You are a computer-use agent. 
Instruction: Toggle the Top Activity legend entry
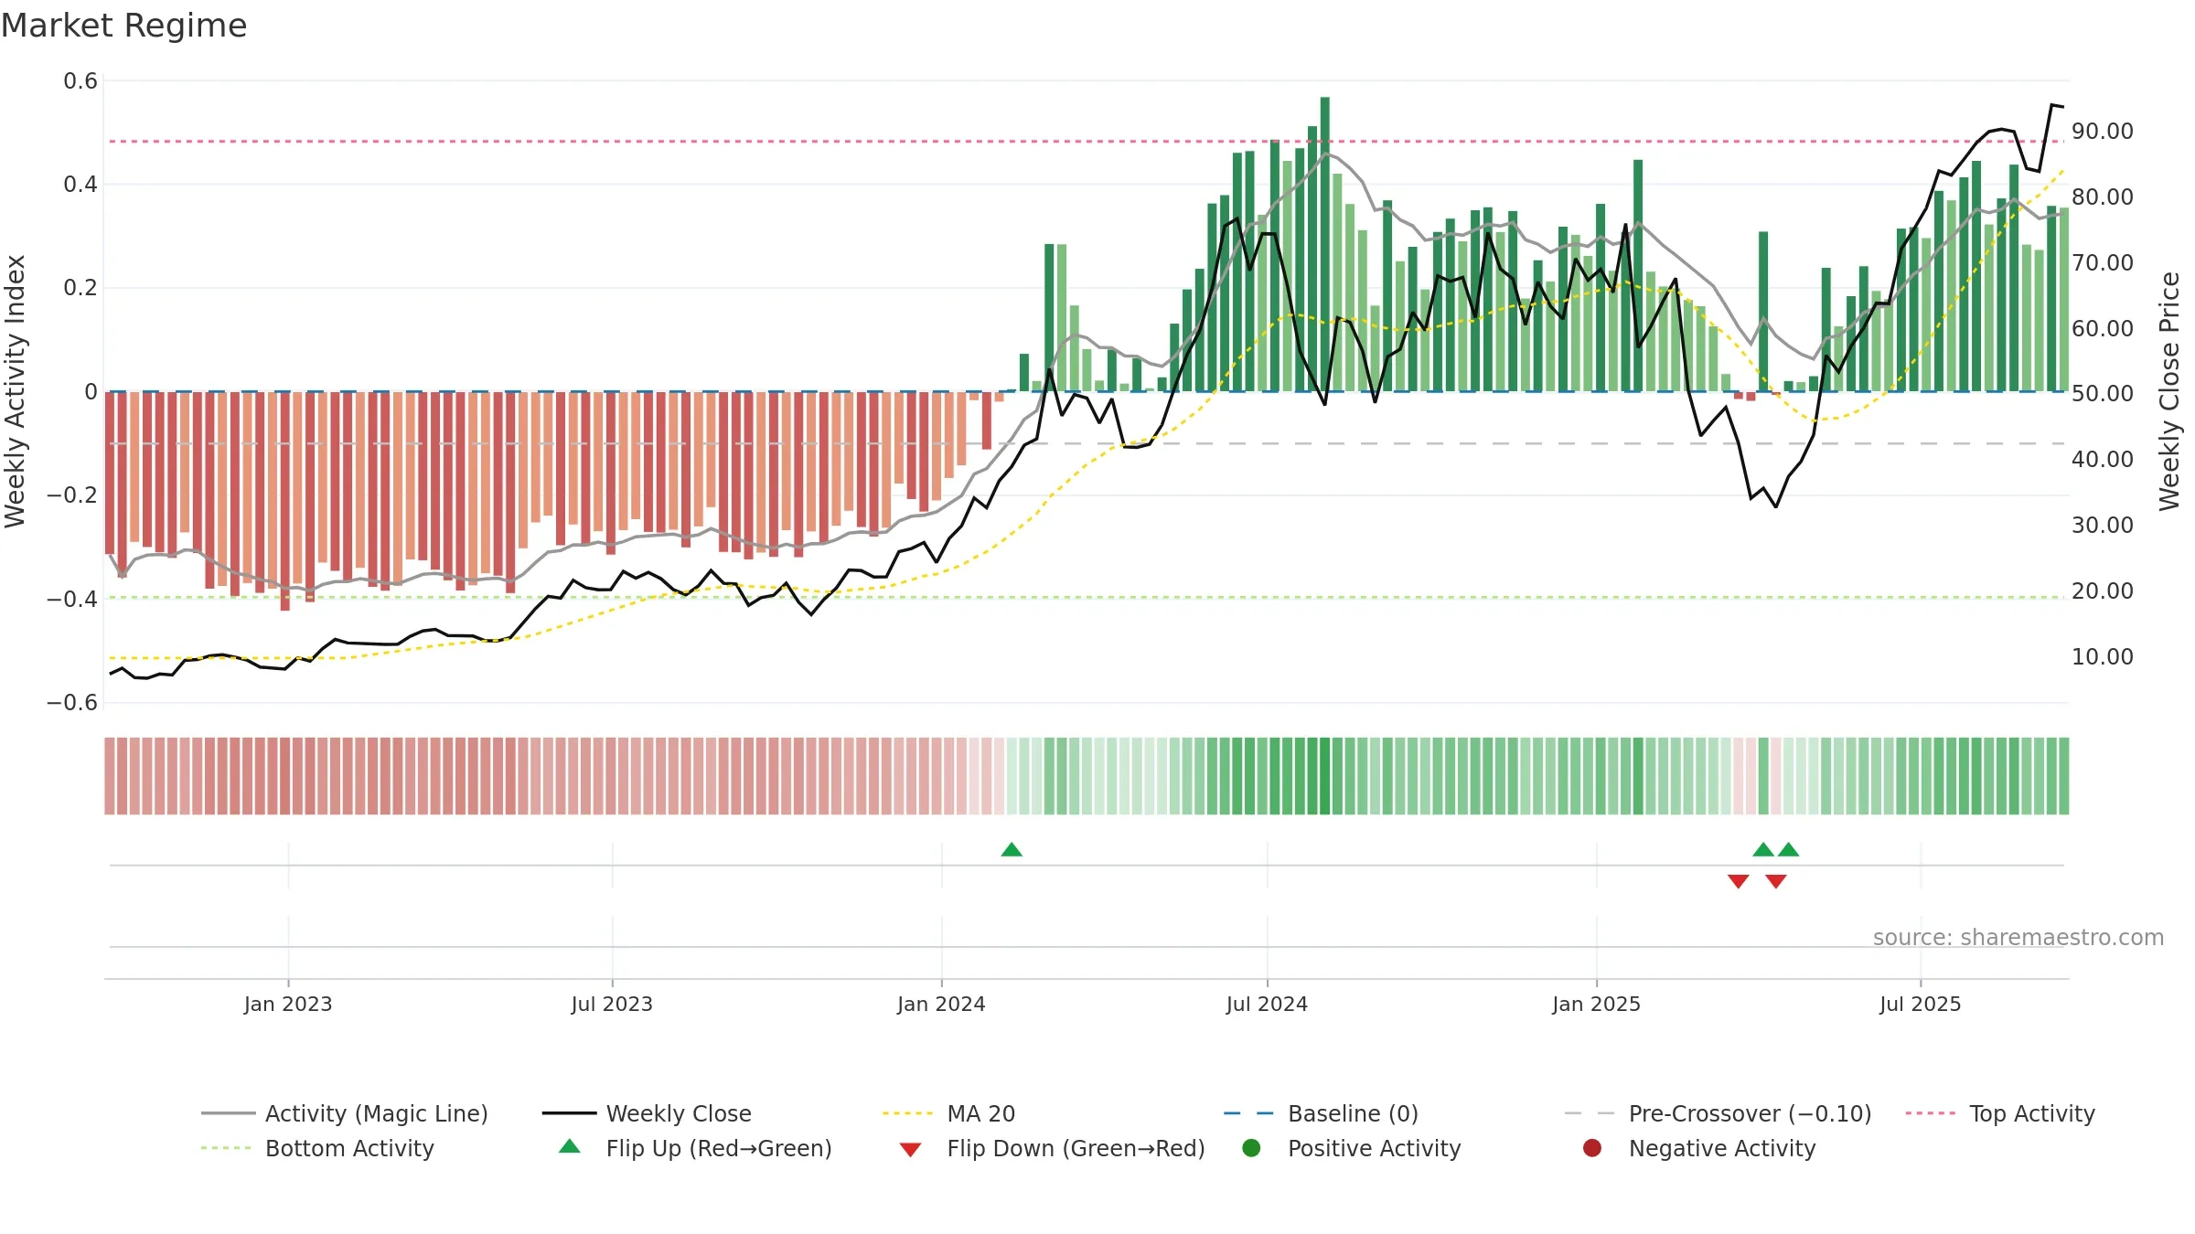[2000, 1113]
